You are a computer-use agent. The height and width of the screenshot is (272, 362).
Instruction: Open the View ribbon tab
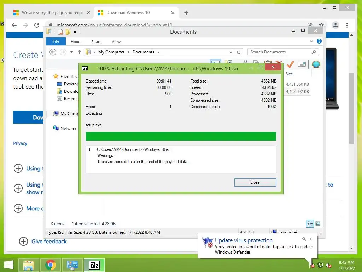point(116,42)
